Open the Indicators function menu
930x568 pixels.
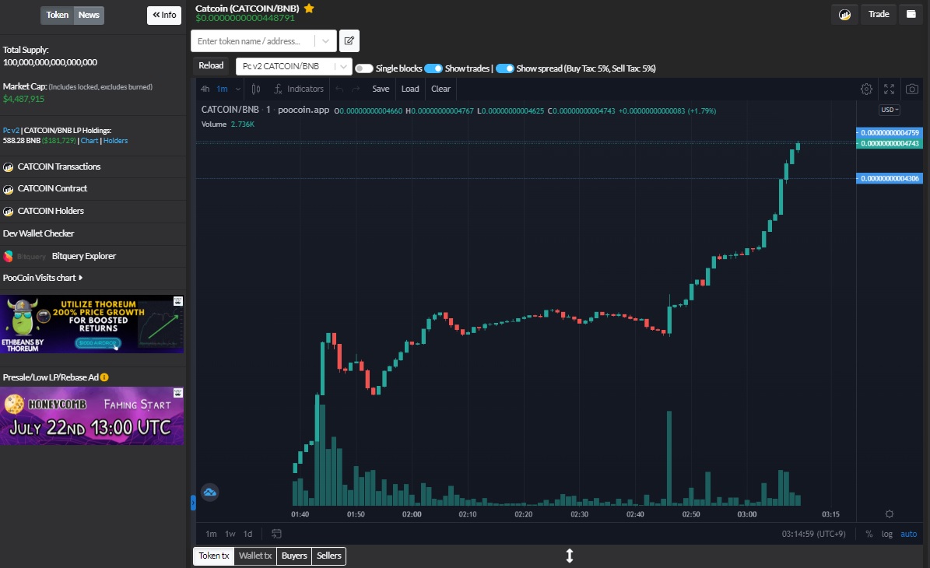click(299, 89)
